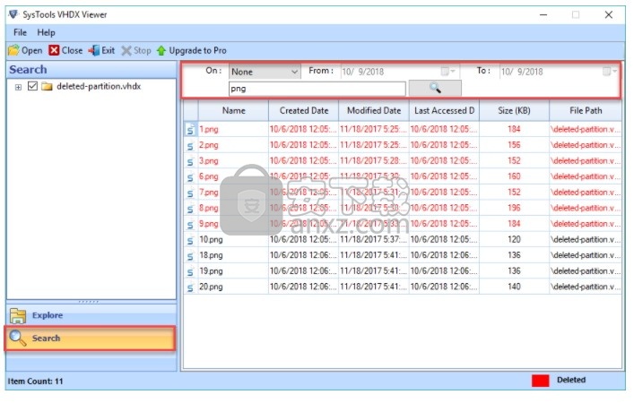Viewport: 634px width, 403px height.
Task: Click the search text box containing png
Action: (317, 89)
